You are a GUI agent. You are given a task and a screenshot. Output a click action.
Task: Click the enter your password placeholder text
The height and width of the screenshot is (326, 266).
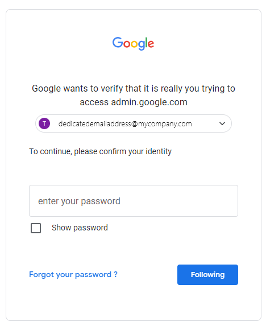click(x=79, y=201)
